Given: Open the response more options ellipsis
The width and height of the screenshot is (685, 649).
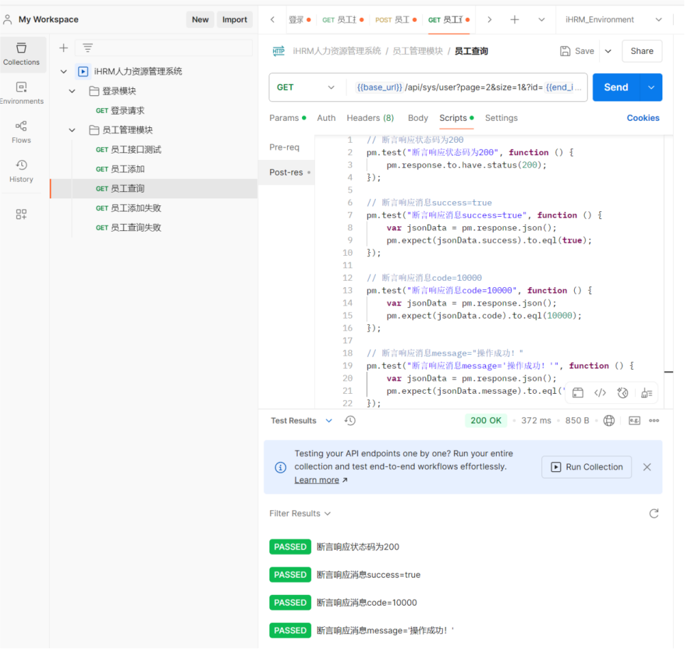Looking at the screenshot, I should (x=654, y=420).
